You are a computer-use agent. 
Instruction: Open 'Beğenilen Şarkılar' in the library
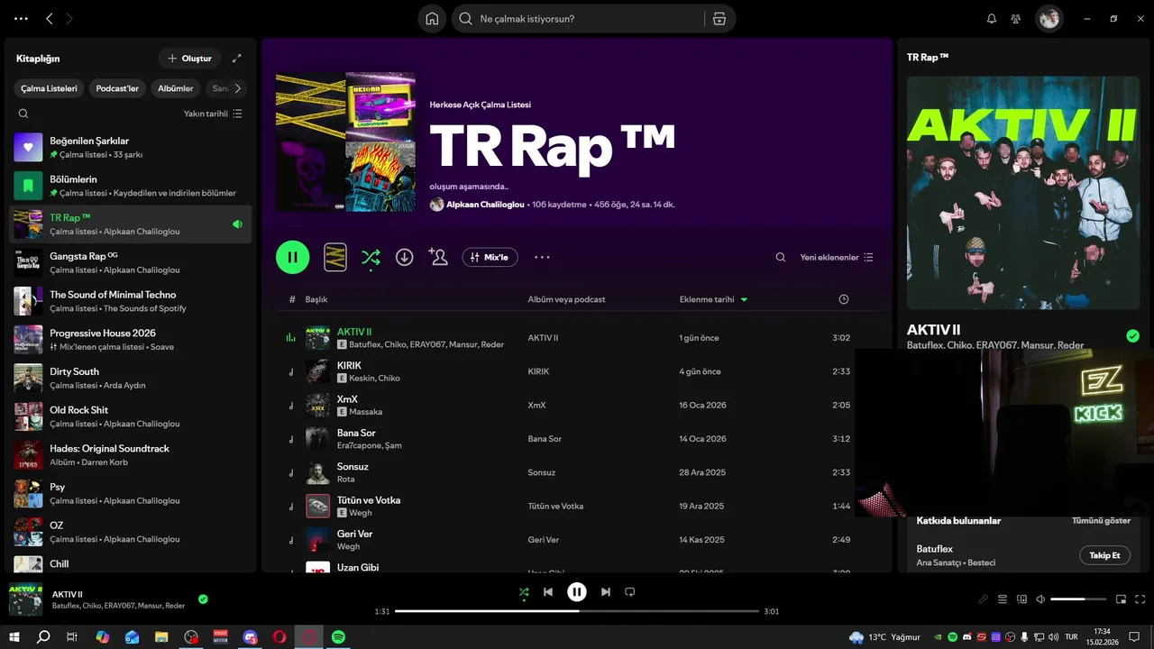131,147
